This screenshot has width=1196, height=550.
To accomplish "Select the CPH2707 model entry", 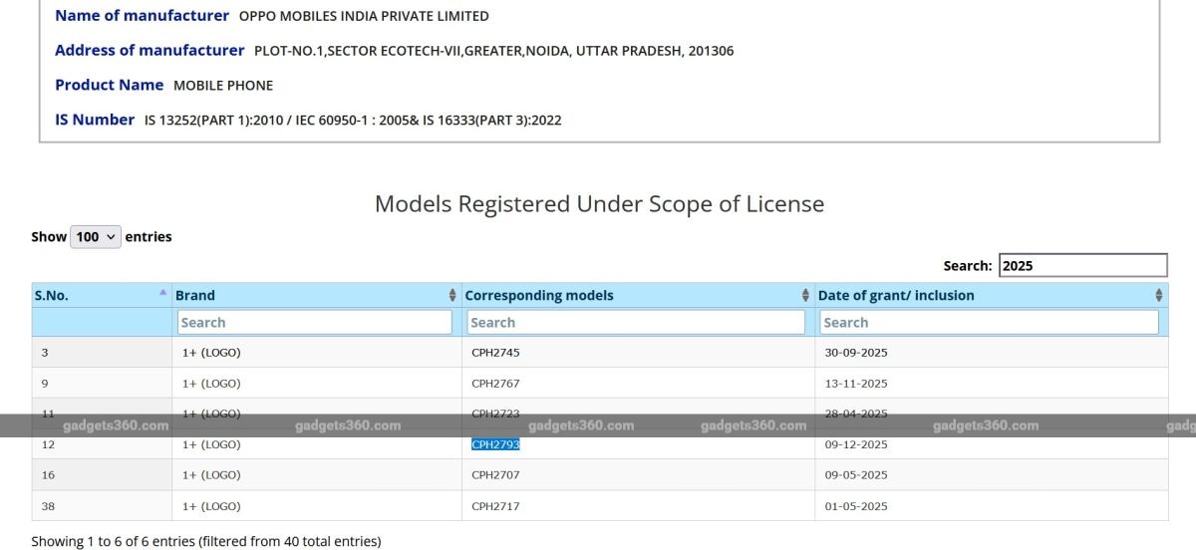I will pos(495,475).
